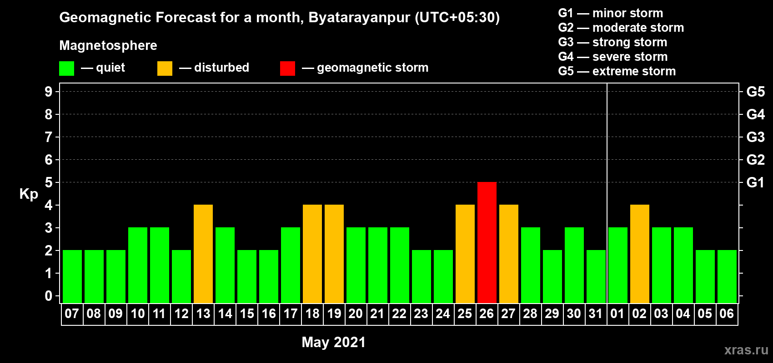
Task: Click the 'quiet' legend label
Action: 110,68
